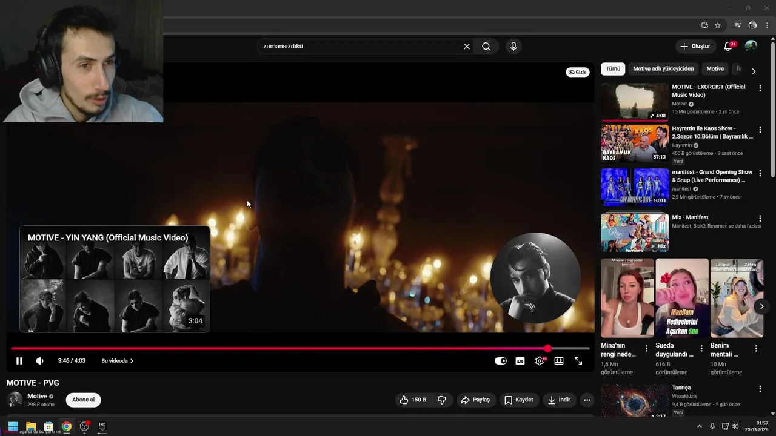Open the player settings gear
The image size is (776, 436).
[540, 361]
